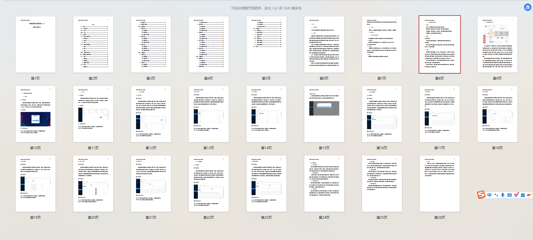Image resolution: width=533 pixels, height=240 pixels.
Task: Select page 15 thumbnail with dialog screenshot
Action: point(324,114)
